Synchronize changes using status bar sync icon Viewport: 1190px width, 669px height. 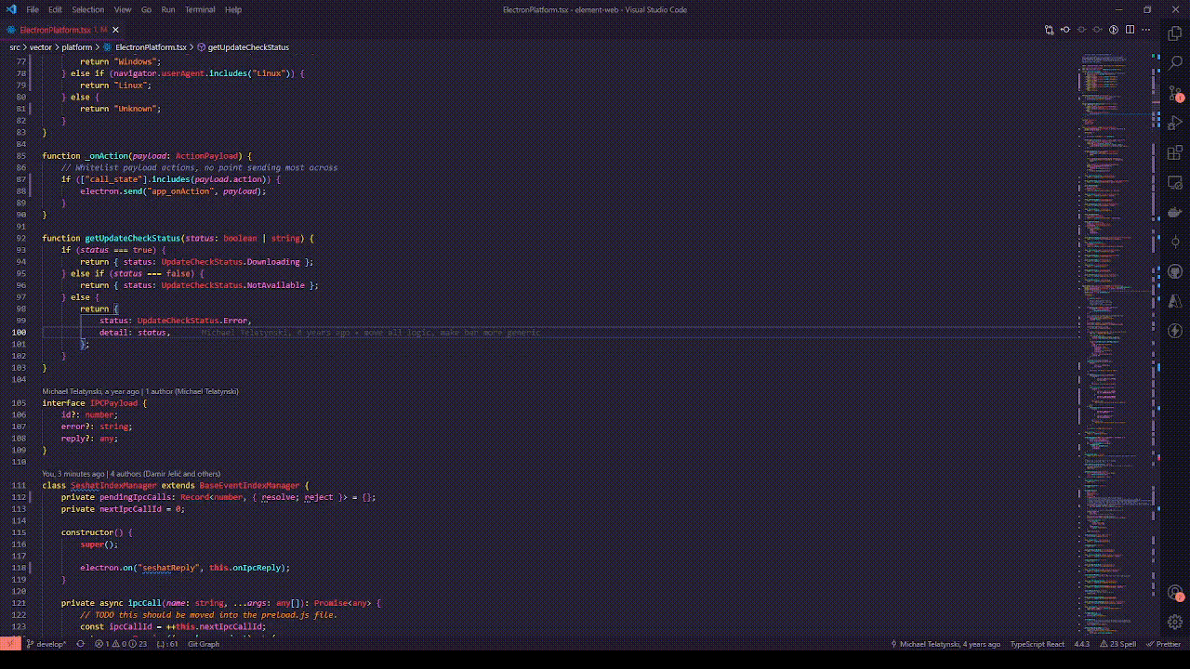(x=80, y=644)
